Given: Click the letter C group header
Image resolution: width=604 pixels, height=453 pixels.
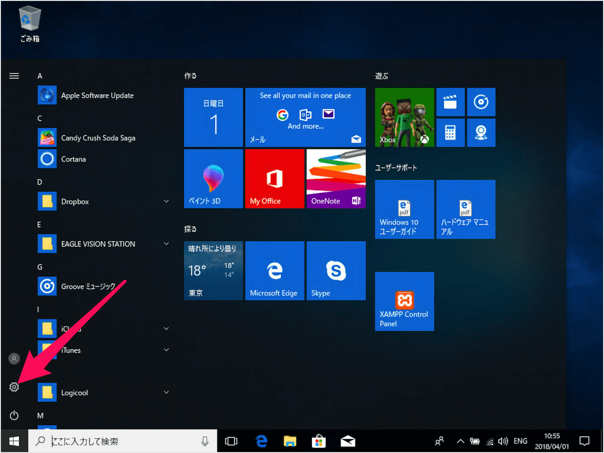Looking at the screenshot, I should (40, 118).
